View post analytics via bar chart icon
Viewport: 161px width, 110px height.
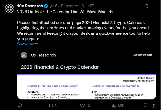click(x=112, y=105)
